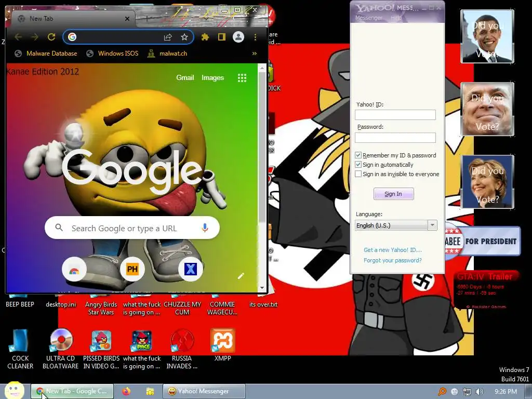Bookmark this tab with the star

(x=184, y=37)
